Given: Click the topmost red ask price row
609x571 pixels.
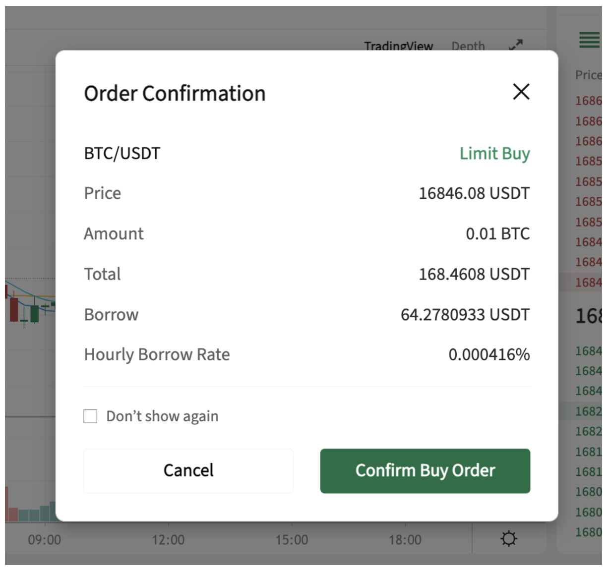Looking at the screenshot, I should pos(588,101).
